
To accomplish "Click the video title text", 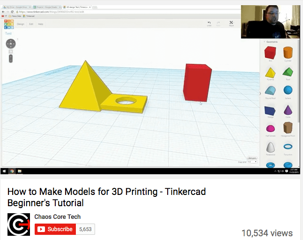I will [106, 197].
